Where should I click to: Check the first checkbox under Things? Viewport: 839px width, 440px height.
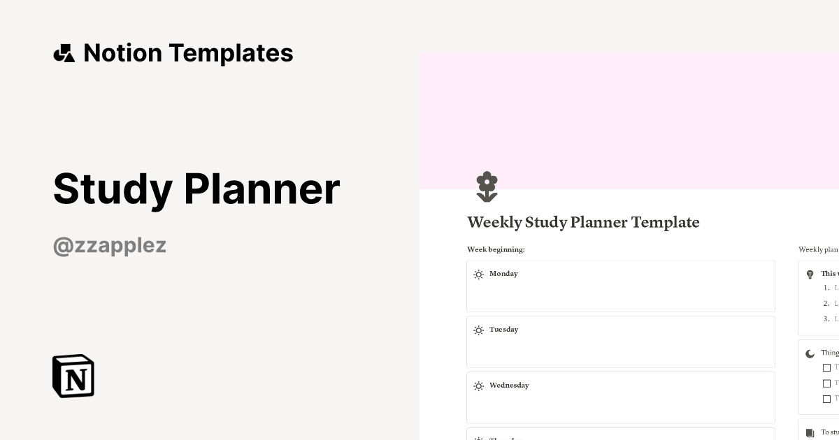click(x=827, y=367)
